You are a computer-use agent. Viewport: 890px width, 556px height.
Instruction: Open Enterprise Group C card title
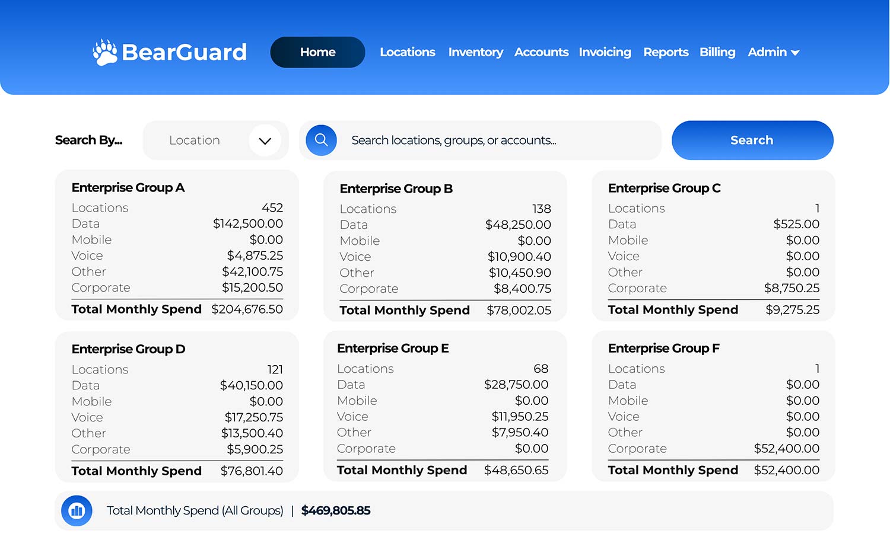pyautogui.click(x=665, y=188)
